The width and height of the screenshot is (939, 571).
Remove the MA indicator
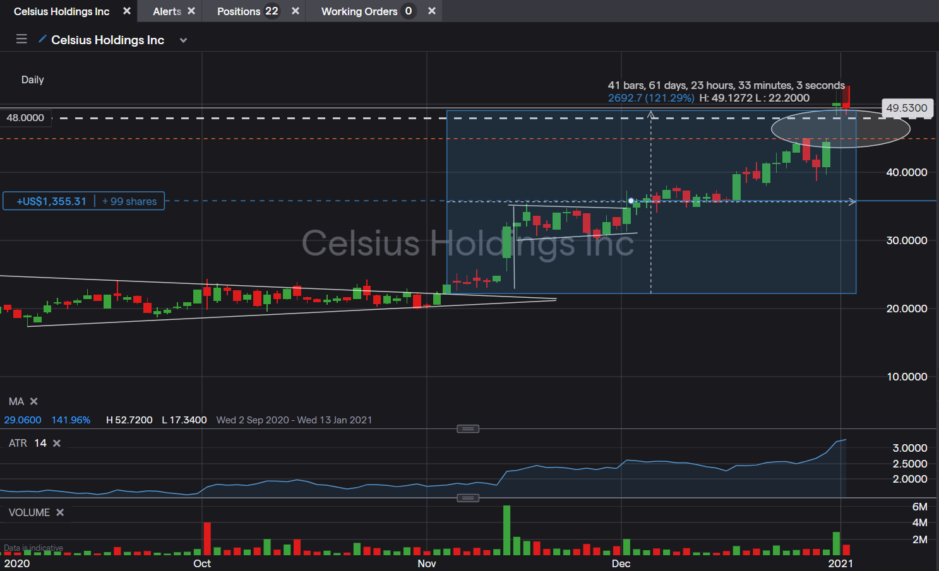(34, 401)
